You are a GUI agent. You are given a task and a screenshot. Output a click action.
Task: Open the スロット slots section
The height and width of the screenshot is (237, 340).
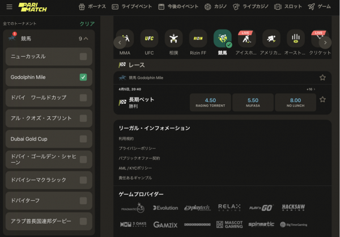coord(288,7)
